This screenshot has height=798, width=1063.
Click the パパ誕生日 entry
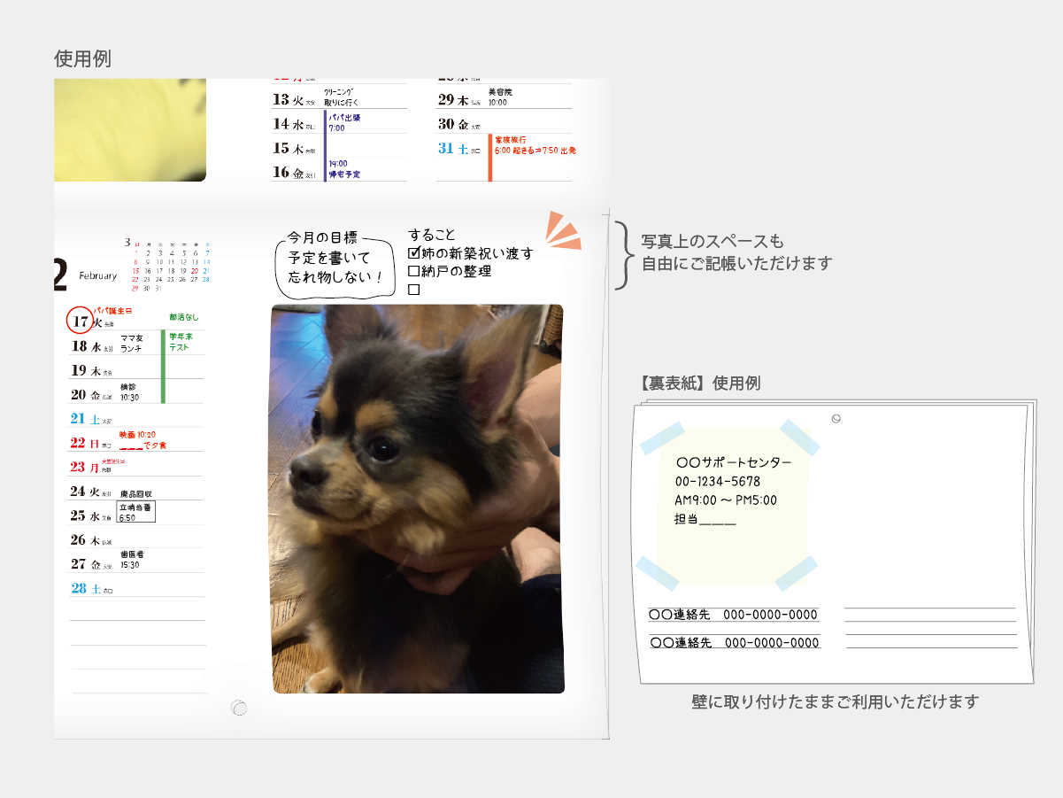click(x=113, y=311)
